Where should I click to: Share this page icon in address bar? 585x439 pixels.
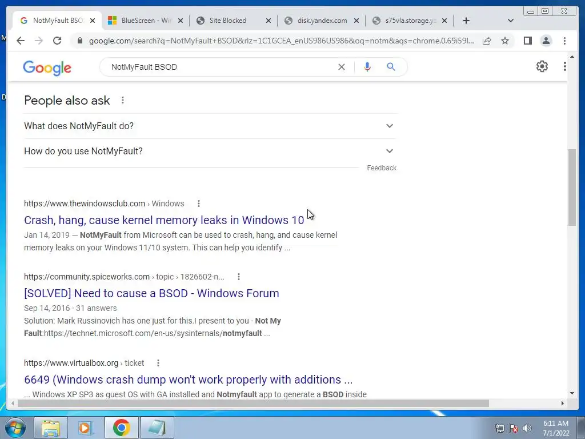point(487,41)
